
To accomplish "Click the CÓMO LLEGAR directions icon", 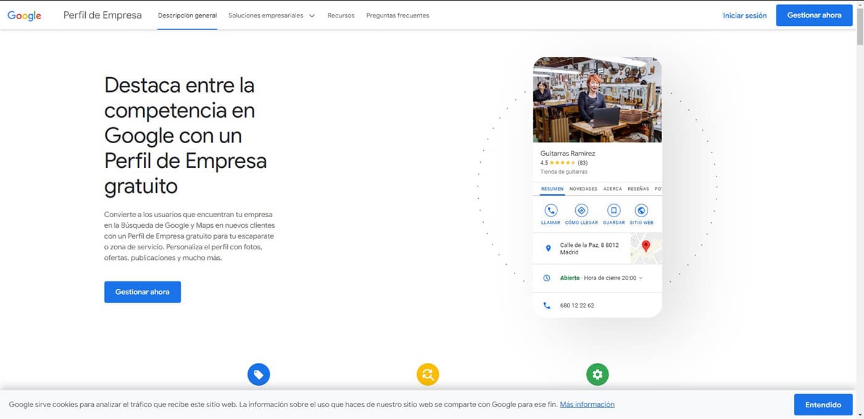I will pos(581,210).
